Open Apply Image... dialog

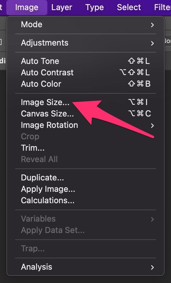coord(85,189)
